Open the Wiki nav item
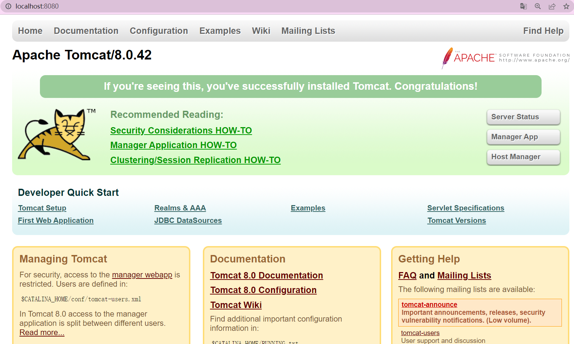The image size is (574, 344). click(261, 31)
